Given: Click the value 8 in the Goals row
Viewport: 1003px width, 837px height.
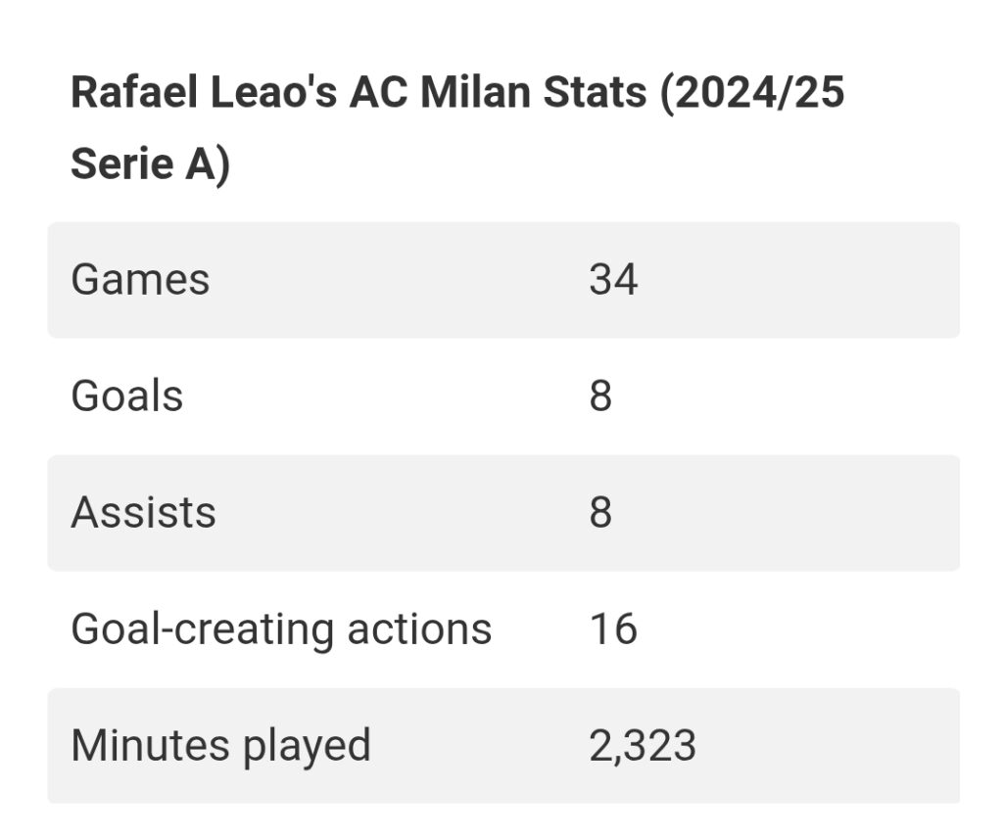Looking at the screenshot, I should point(600,396).
